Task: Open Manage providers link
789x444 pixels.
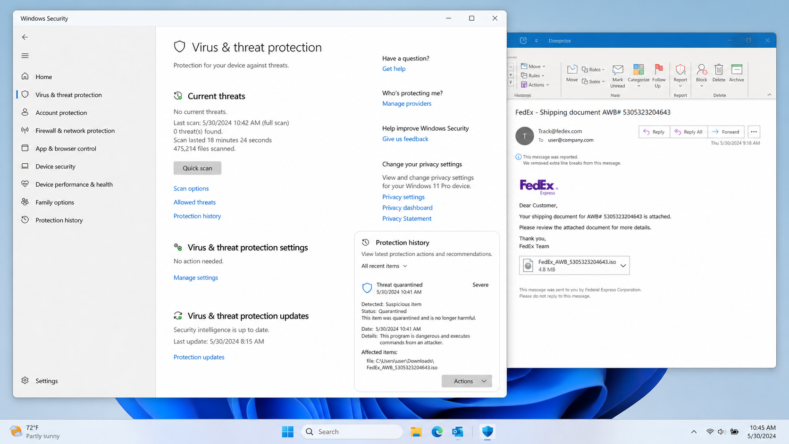Action: (407, 103)
